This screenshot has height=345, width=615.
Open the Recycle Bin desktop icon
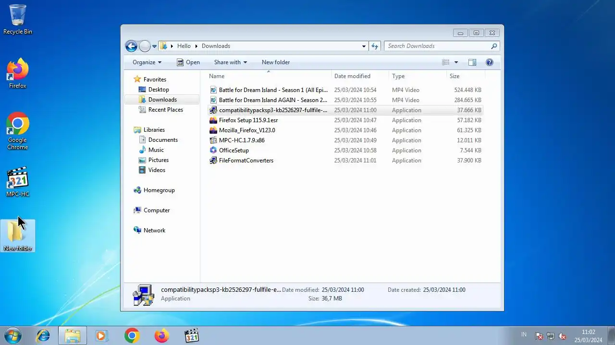click(x=18, y=19)
